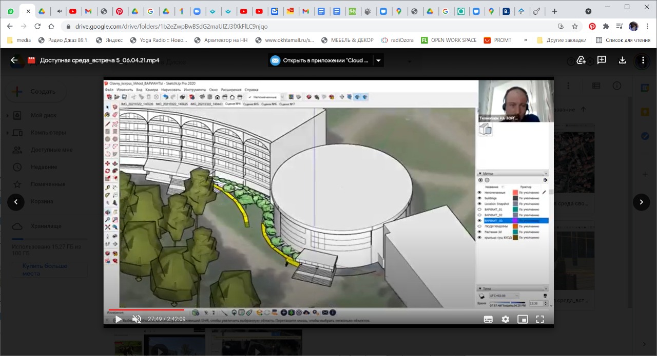
Task: Switch video to miniplayer mode
Action: [523, 319]
